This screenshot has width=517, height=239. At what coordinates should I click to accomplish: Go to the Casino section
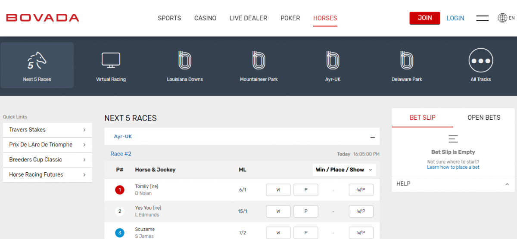click(x=206, y=18)
